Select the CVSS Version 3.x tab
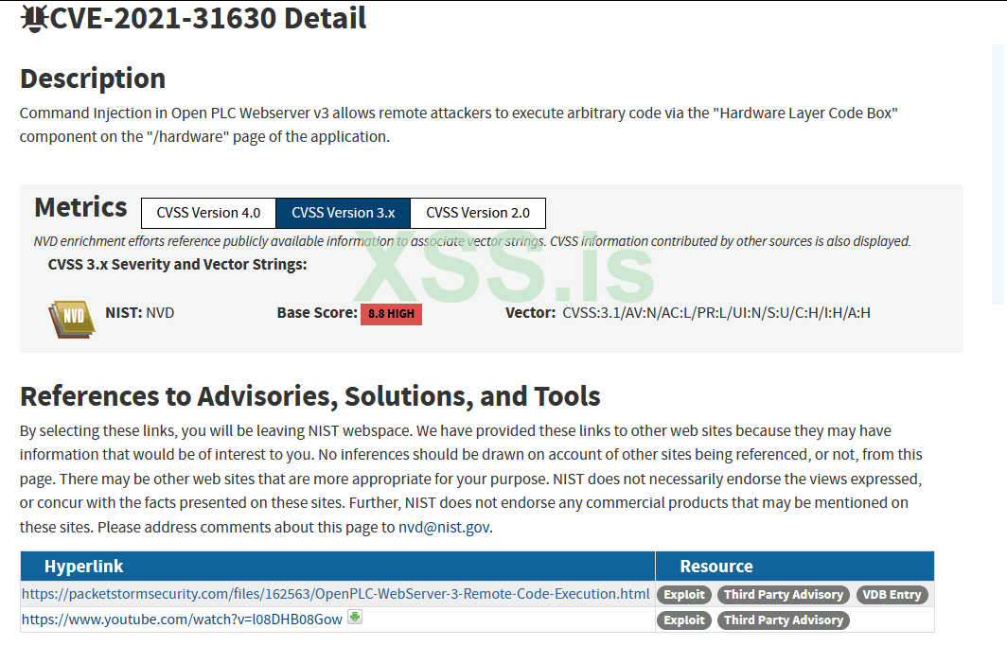This screenshot has height=646, width=1007. [x=343, y=213]
